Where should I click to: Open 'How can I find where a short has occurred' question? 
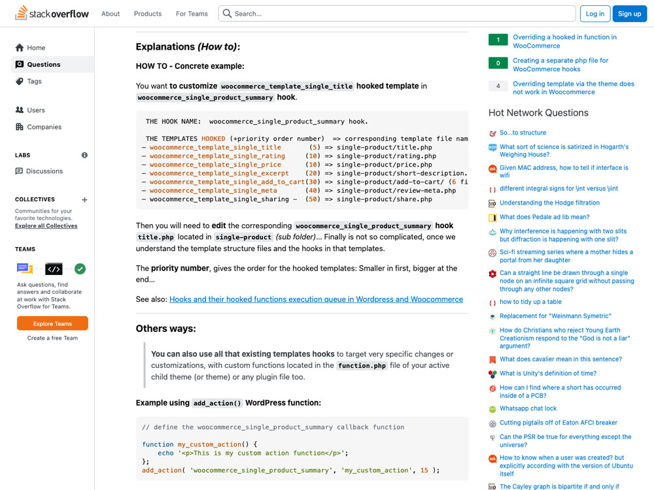560,391
